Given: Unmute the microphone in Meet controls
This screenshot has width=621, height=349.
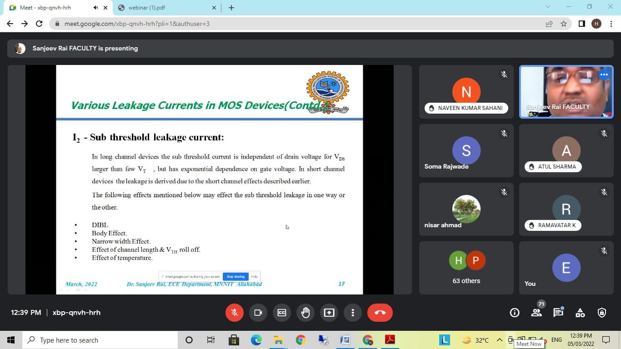Looking at the screenshot, I should point(235,313).
